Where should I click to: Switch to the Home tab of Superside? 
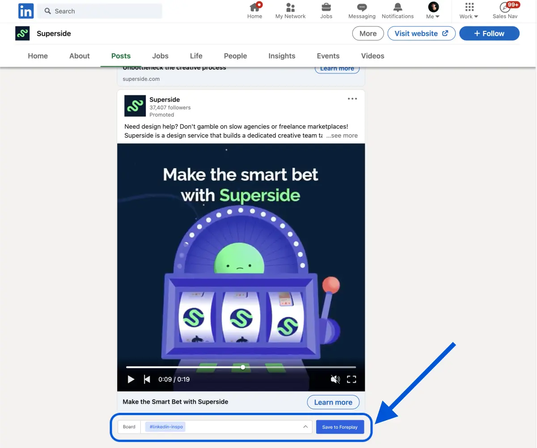pyautogui.click(x=38, y=56)
